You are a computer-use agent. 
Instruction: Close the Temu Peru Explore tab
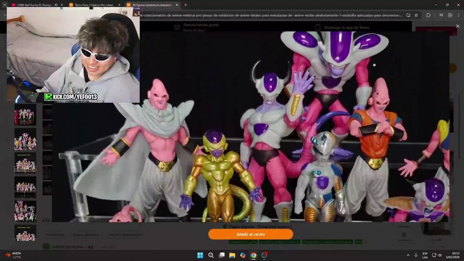119,5
